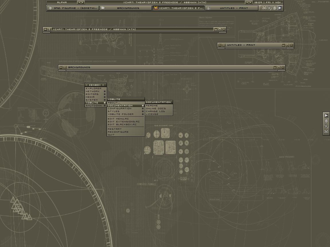
Task: Switch to previous workspace next to Alpha
Action: coord(79,3)
